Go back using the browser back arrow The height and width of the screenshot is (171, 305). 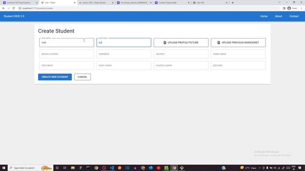(x=3, y=9)
